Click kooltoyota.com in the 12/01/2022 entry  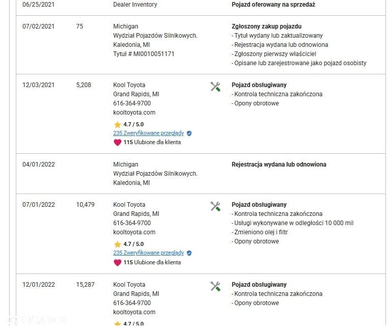tap(134, 312)
